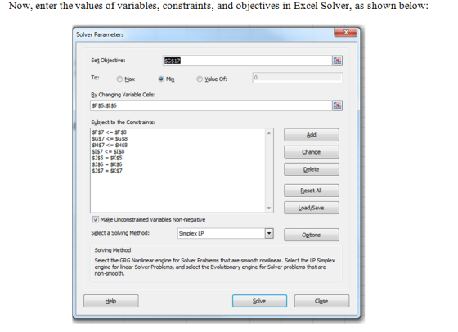Select constraint $H$7 <= $H$8
The width and height of the screenshot is (458, 332).
click(x=110, y=145)
